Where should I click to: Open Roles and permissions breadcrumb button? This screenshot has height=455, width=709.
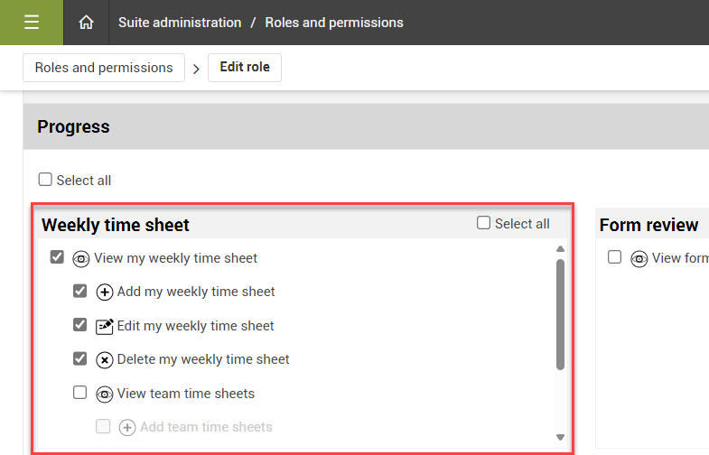point(104,68)
